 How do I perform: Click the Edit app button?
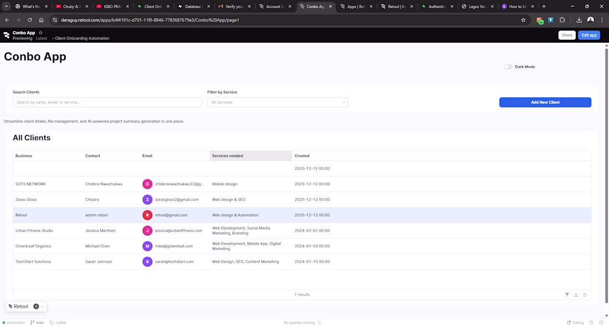589,35
